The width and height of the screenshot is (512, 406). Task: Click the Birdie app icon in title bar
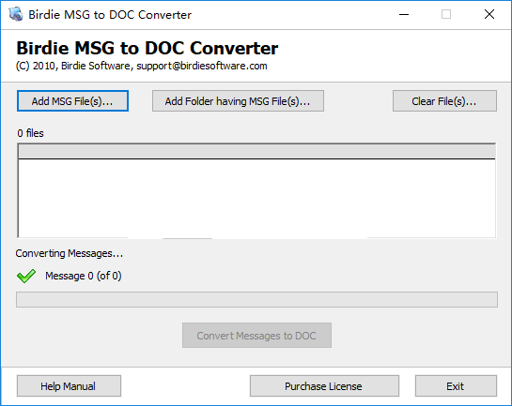(15, 14)
